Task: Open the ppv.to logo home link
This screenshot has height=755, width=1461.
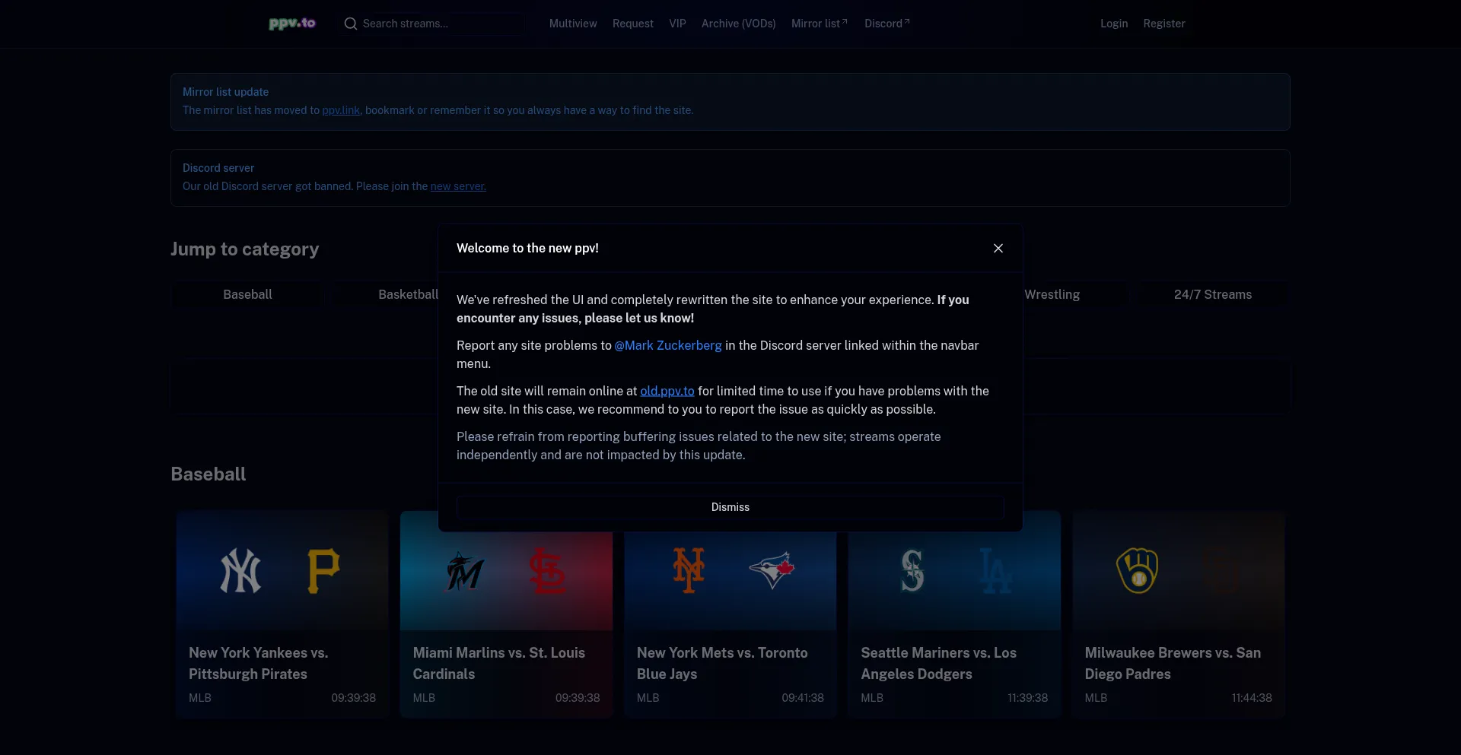Action: pyautogui.click(x=292, y=24)
